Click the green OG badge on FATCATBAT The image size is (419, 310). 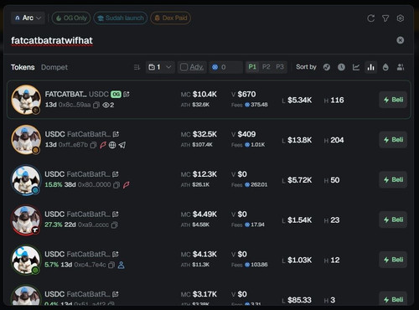pyautogui.click(x=116, y=95)
